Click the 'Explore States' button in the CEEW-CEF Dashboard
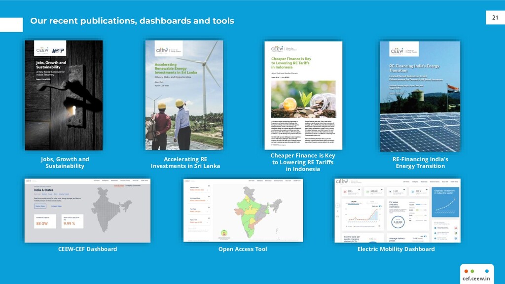The width and height of the screenshot is (505, 284). pos(40,206)
